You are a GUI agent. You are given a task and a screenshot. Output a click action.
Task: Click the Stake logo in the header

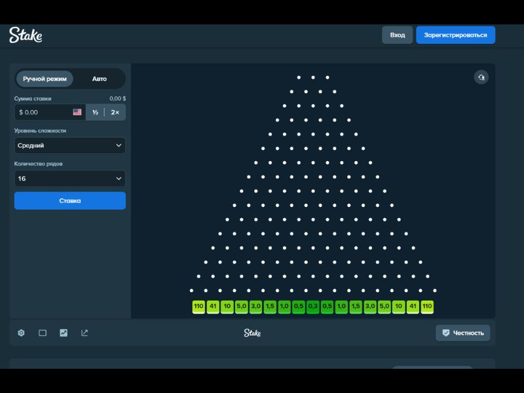tap(26, 35)
